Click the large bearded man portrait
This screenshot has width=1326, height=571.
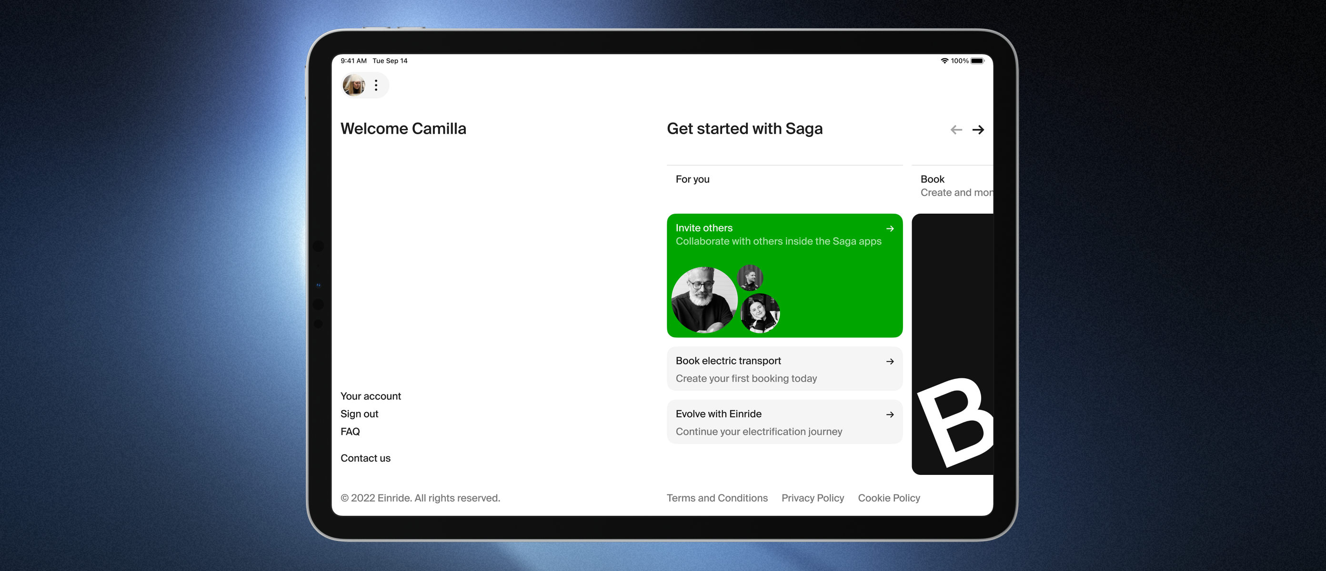point(704,300)
